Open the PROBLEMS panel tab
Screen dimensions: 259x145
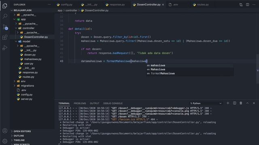80,103
